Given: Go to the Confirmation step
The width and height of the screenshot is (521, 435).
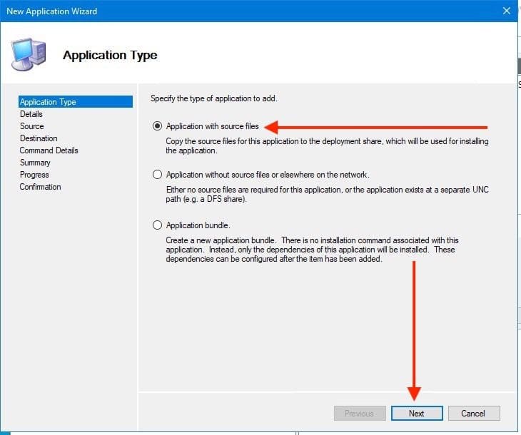Looking at the screenshot, I should (41, 187).
